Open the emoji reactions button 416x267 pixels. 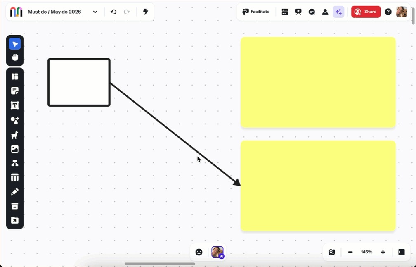click(x=199, y=252)
